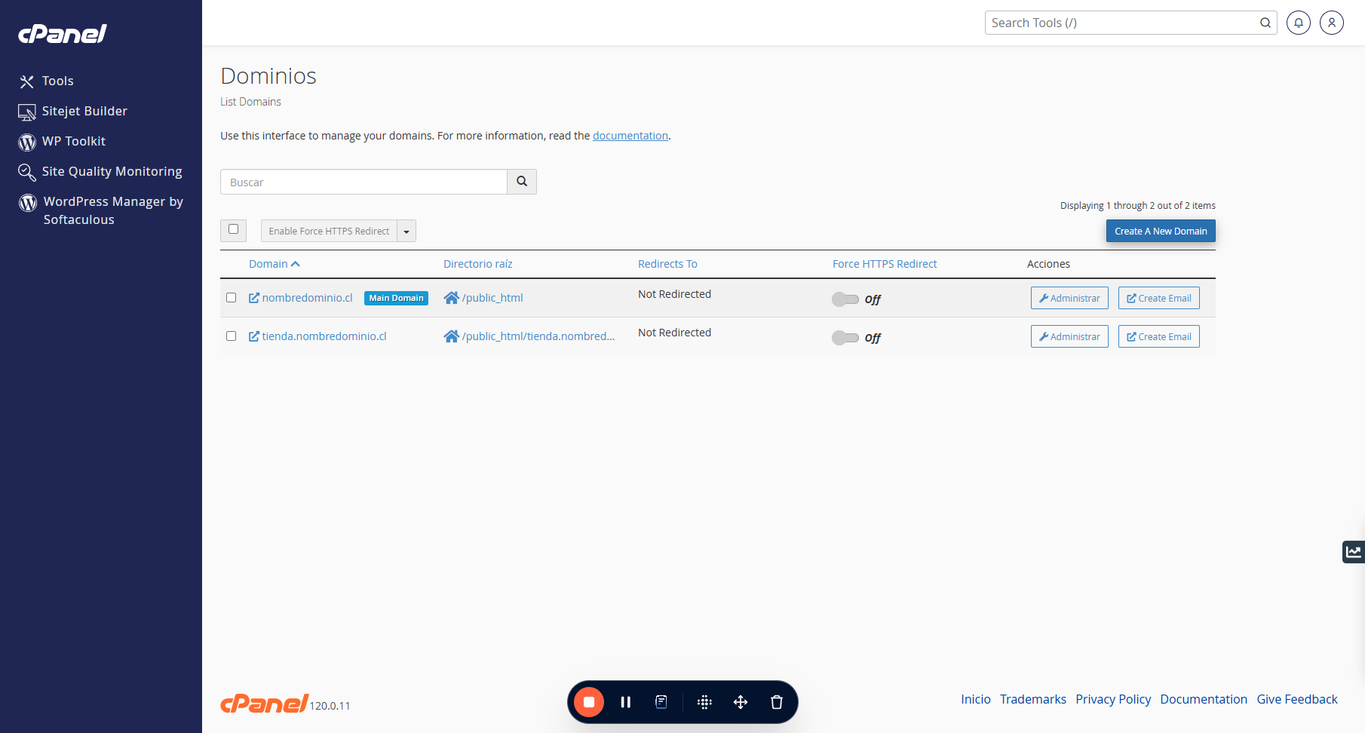Open nombredominio.cl domain link

point(307,298)
